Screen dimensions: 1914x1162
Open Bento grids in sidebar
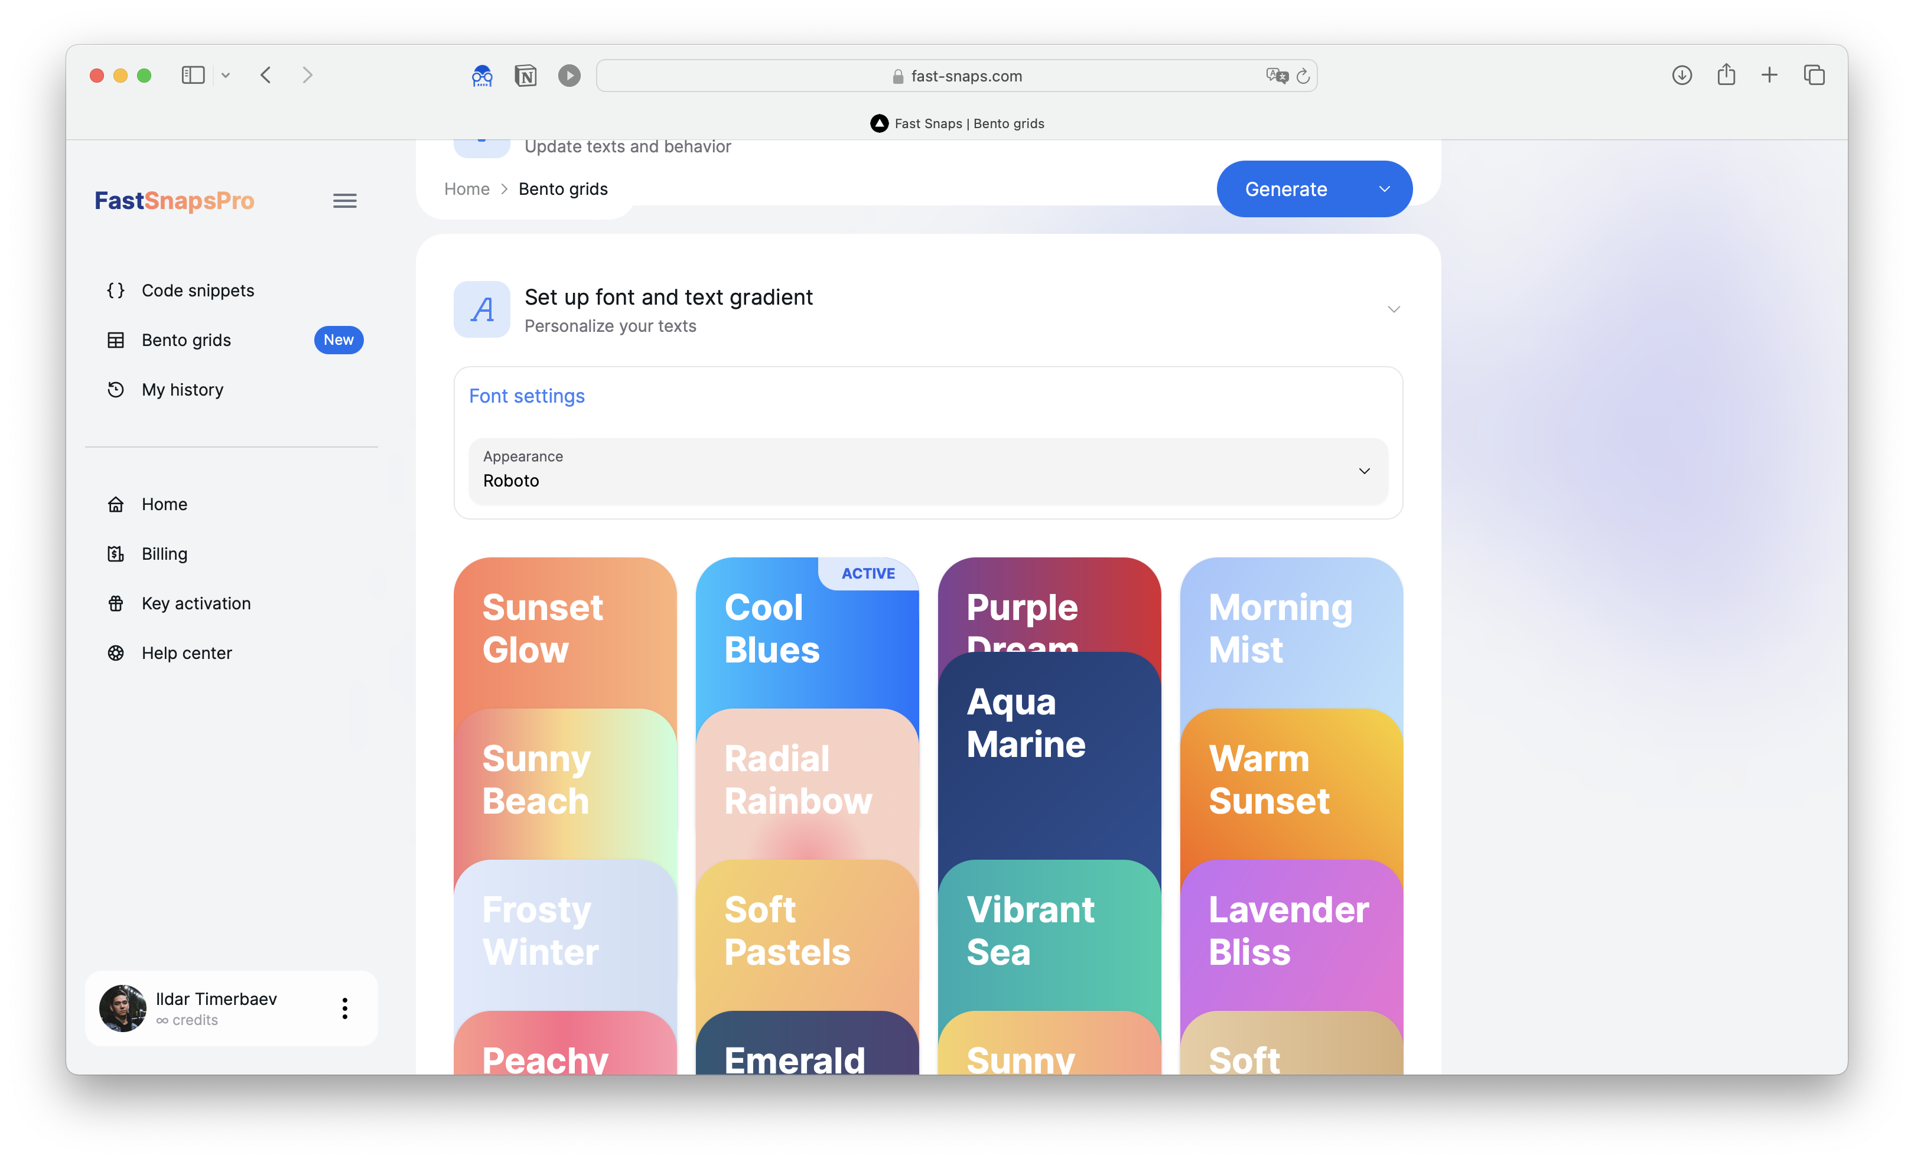click(x=187, y=340)
